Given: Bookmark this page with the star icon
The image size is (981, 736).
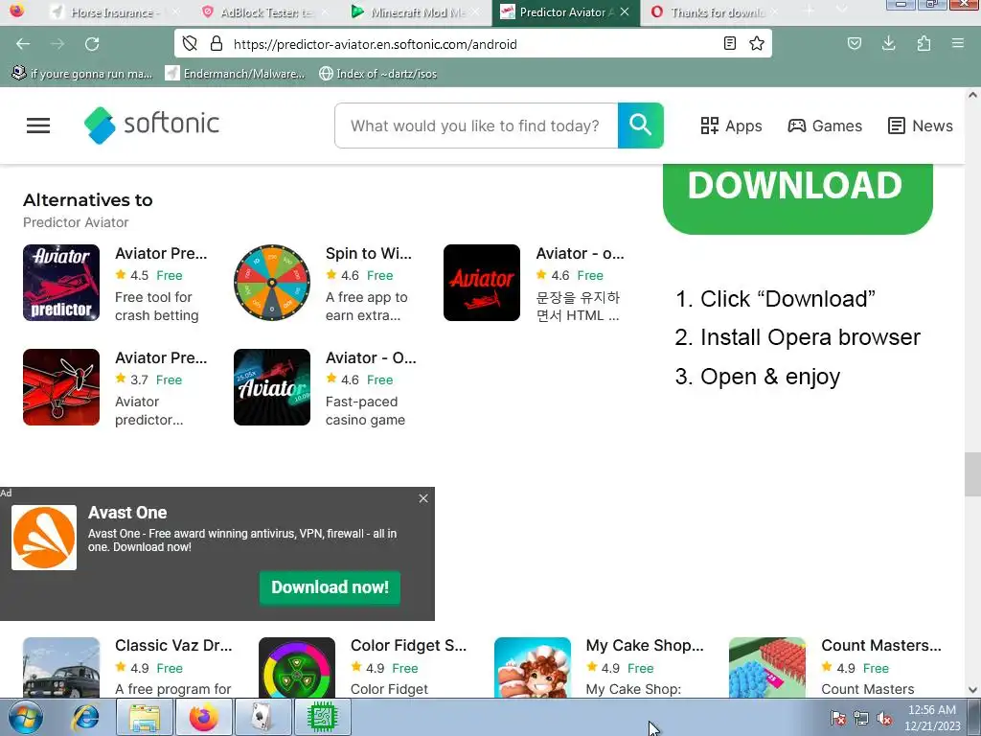Looking at the screenshot, I should pyautogui.click(x=757, y=43).
